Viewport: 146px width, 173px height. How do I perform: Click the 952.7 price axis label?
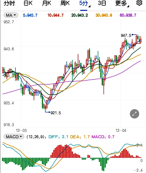9,22
